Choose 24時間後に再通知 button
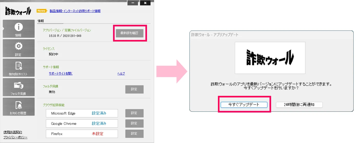Viewport: 359px width, 143px height. (x=299, y=105)
